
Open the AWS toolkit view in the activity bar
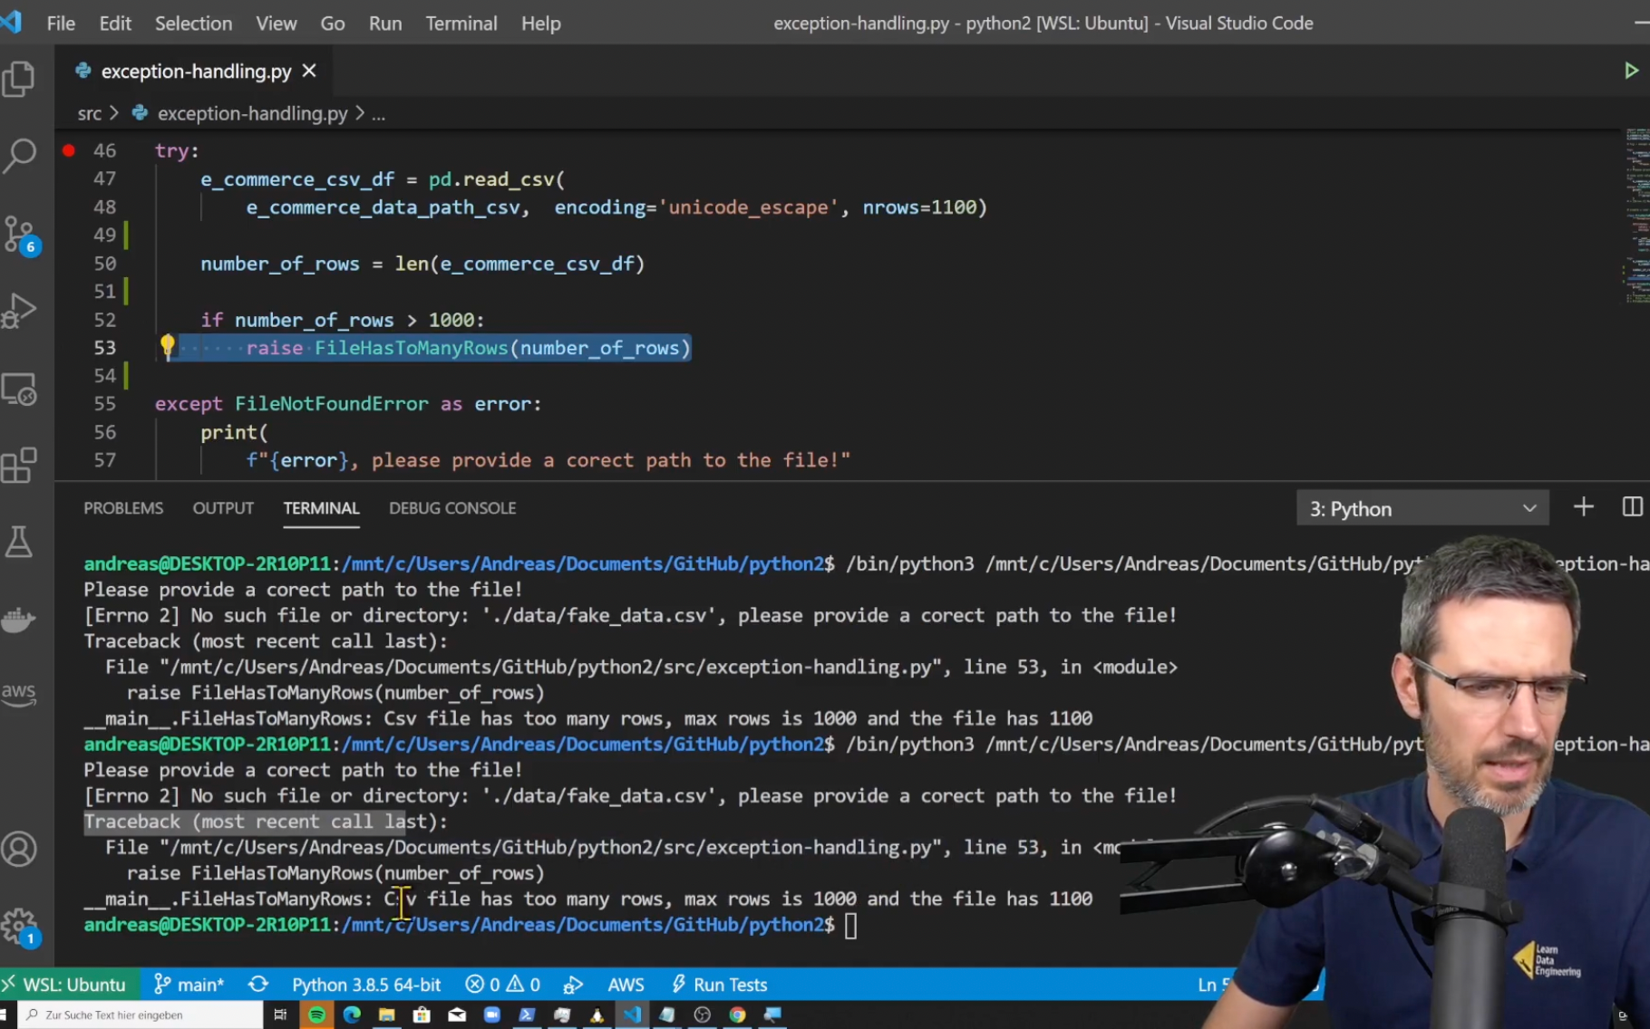(19, 694)
